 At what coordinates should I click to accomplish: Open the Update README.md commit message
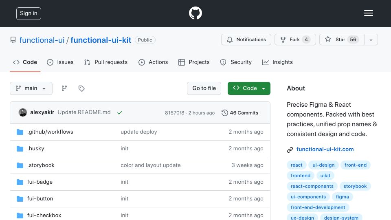[x=84, y=112]
